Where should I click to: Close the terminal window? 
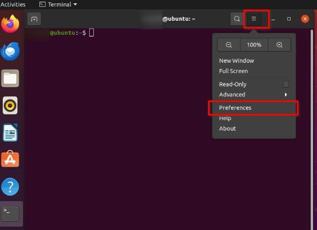(x=305, y=19)
